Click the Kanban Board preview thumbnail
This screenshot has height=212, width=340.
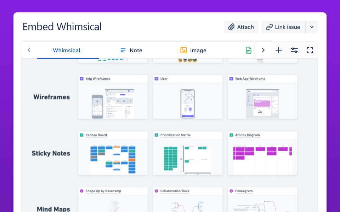point(113,157)
